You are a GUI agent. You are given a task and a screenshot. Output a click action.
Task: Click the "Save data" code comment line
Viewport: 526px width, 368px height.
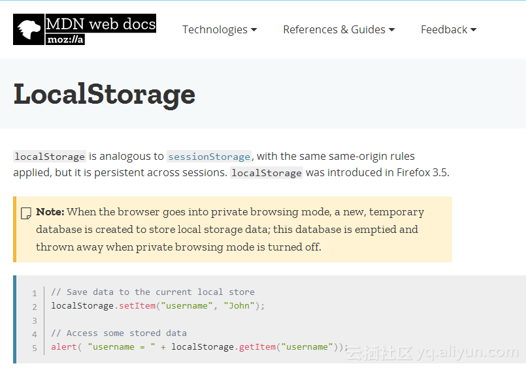[152, 292]
